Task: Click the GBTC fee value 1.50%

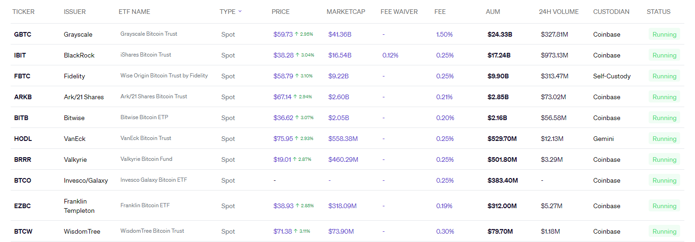Action: click(444, 34)
